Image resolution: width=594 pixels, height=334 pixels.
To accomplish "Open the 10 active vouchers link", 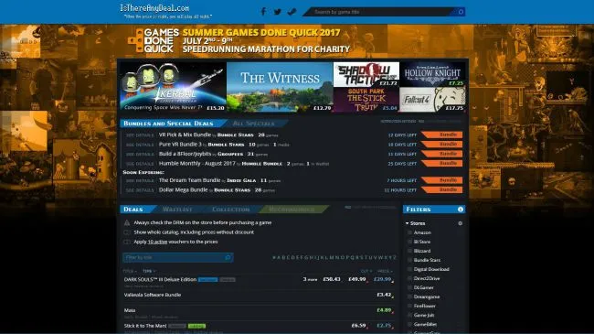I will point(157,242).
